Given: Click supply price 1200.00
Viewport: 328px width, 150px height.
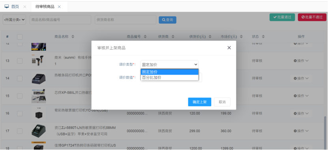Looking at the screenshot, I should 195,148.
